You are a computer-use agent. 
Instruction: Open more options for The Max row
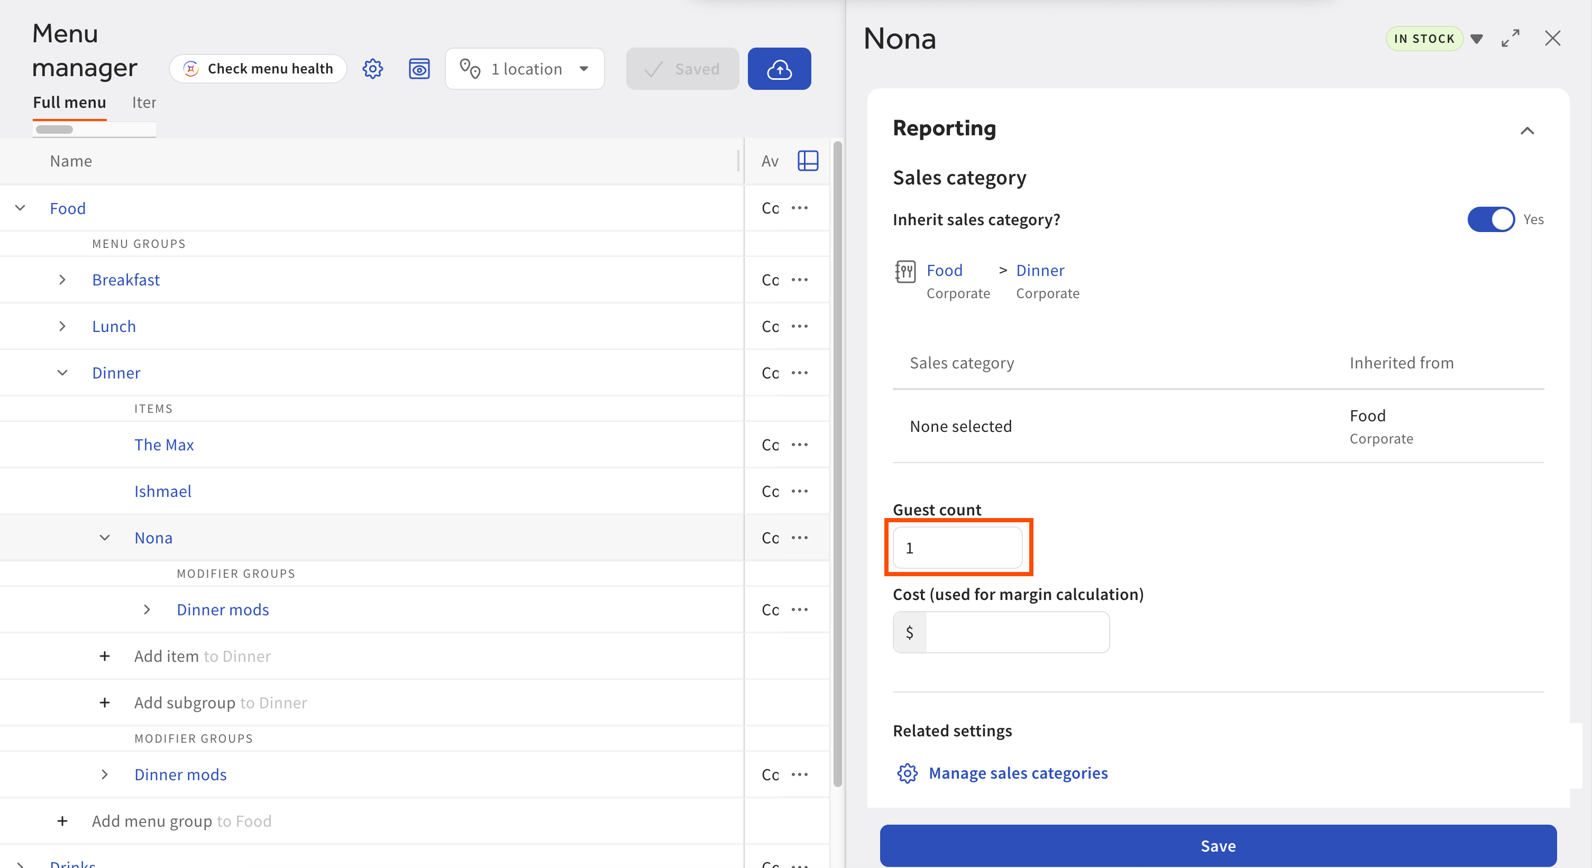coord(800,444)
